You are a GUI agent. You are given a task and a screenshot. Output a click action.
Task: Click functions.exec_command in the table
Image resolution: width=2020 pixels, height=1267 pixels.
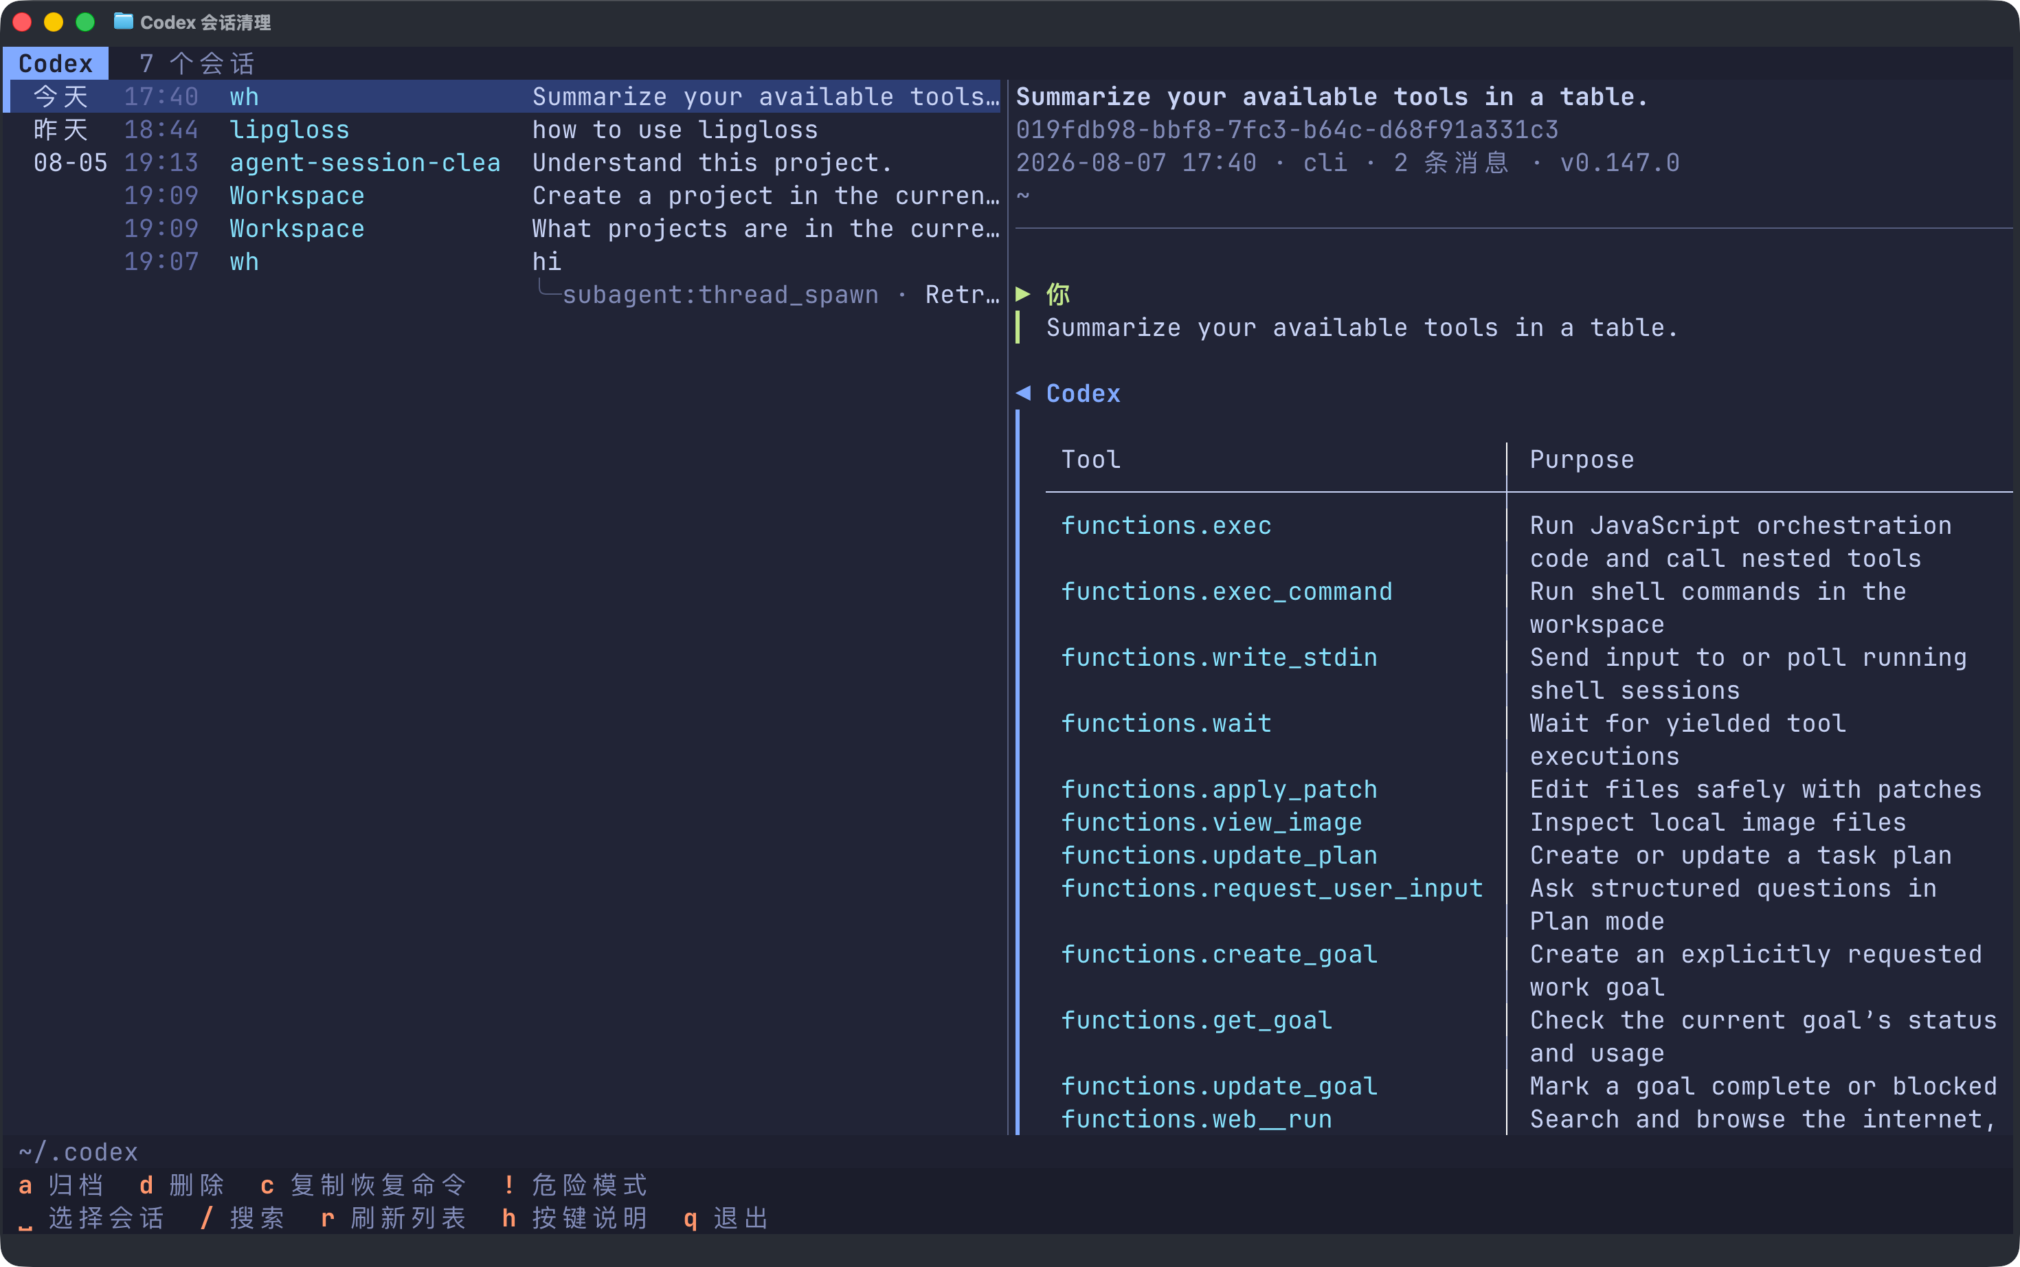[x=1226, y=592]
